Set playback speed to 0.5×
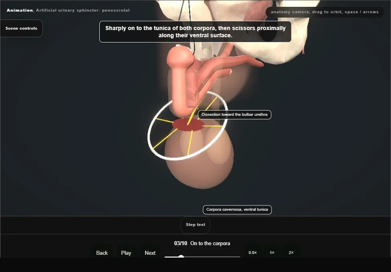The image size is (391, 272). pyautogui.click(x=253, y=252)
